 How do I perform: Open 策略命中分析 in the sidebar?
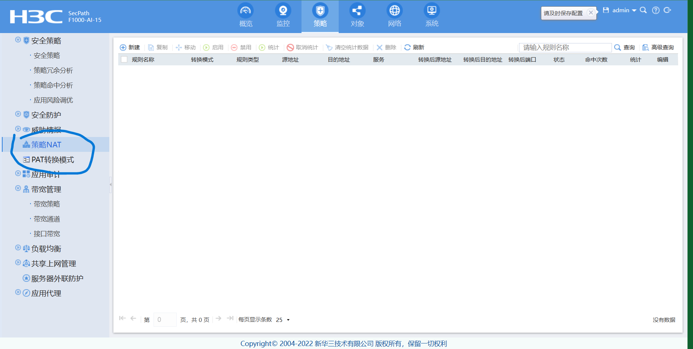(53, 85)
